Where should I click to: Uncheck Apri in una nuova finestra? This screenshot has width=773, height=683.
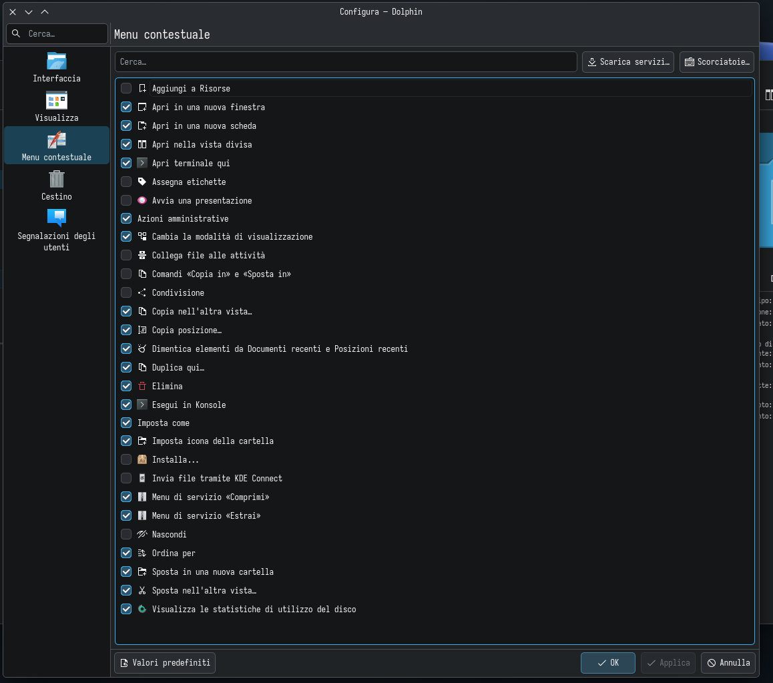tap(126, 107)
